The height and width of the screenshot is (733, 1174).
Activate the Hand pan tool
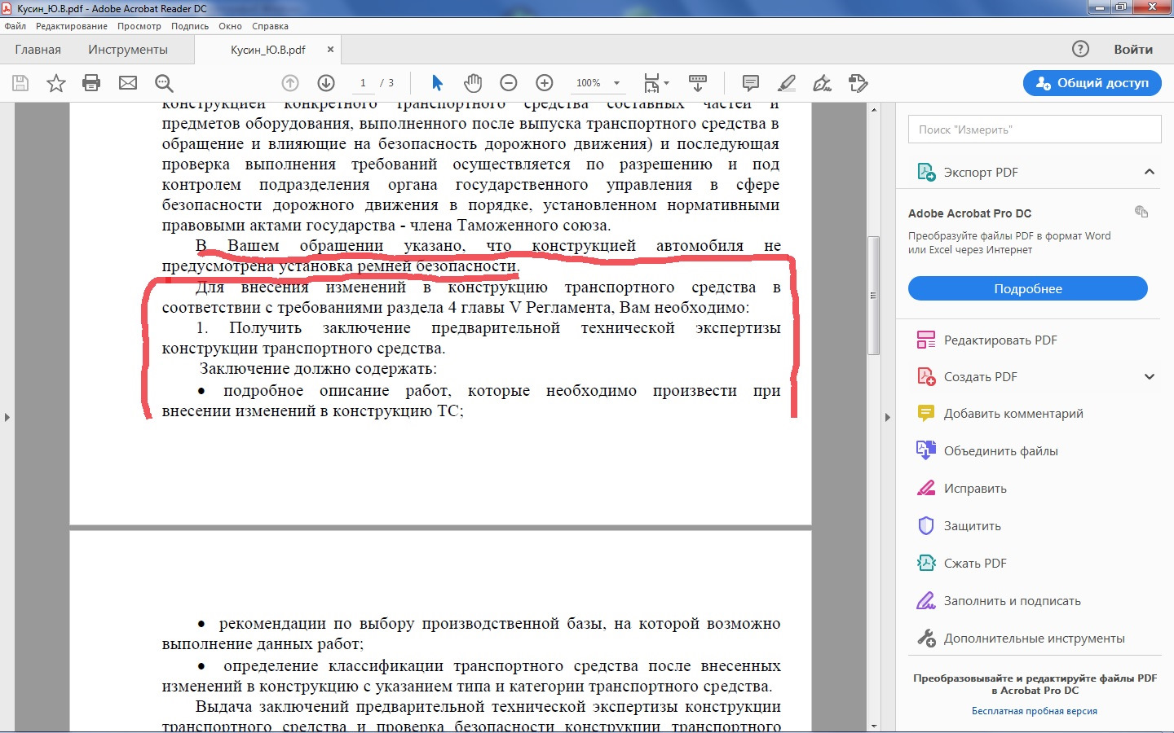click(473, 83)
